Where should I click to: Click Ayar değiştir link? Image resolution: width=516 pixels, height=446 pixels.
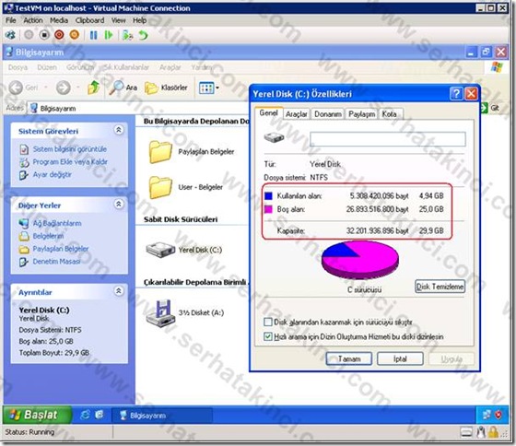[52, 175]
